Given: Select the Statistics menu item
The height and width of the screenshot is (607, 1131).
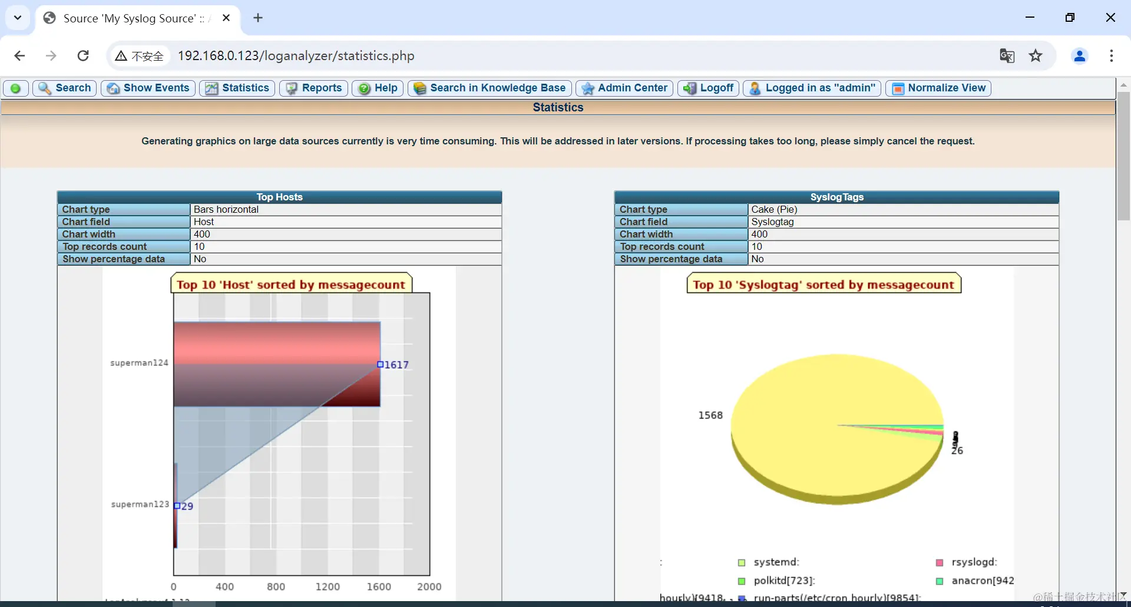Looking at the screenshot, I should tap(237, 88).
